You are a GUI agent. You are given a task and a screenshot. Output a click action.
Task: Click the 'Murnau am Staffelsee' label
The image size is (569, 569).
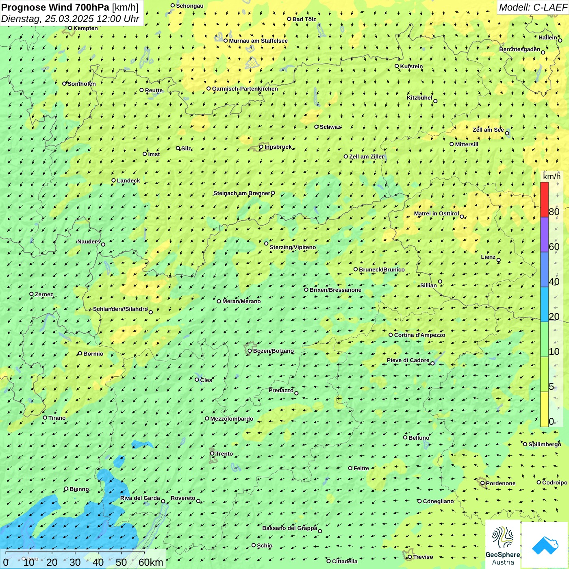(258, 41)
